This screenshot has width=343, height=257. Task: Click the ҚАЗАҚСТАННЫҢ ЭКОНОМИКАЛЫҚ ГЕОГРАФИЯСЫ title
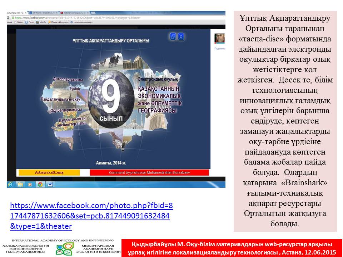(x=160, y=100)
